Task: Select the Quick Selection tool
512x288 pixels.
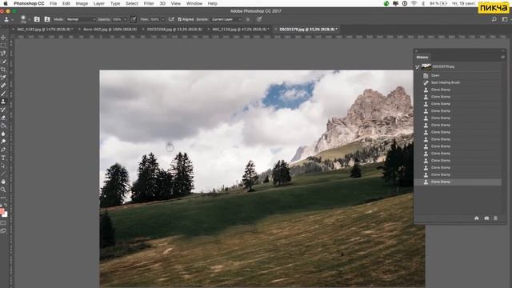Action: (3, 62)
